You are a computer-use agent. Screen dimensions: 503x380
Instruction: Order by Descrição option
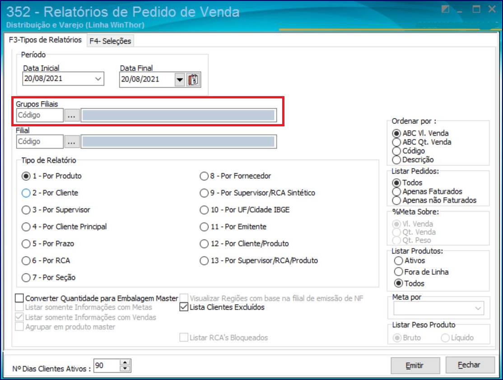coord(413,160)
